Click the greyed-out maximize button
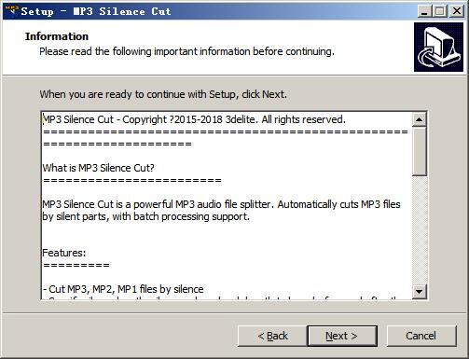Viewport: 469px width, 359px height. [x=440, y=11]
